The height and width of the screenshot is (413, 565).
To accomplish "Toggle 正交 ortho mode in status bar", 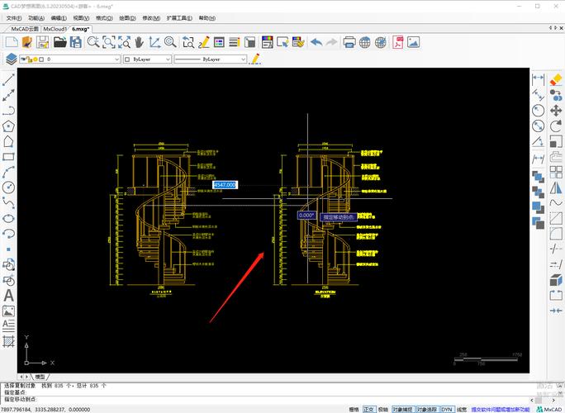I will (370, 408).
